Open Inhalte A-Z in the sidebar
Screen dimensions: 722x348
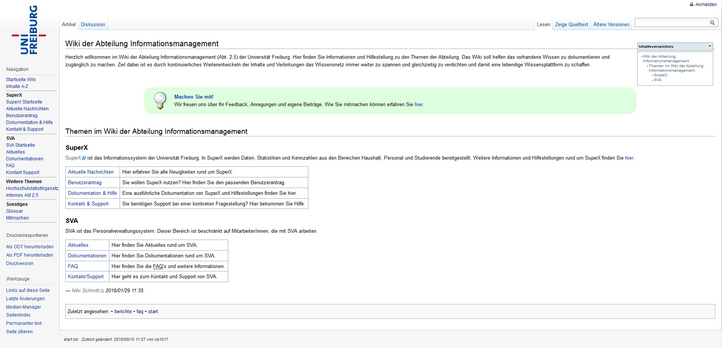pyautogui.click(x=17, y=86)
